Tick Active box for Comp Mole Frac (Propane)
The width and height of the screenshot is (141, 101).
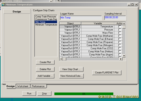[120, 42]
